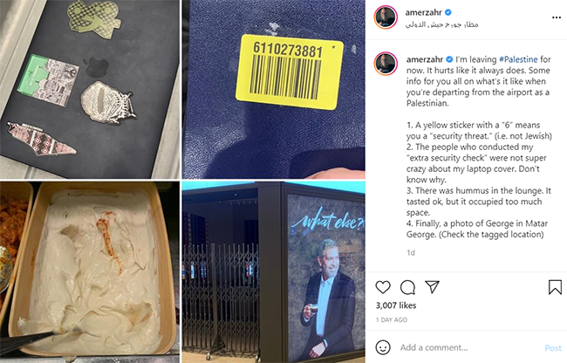This screenshot has height=363, width=567.
Task: Save the post with bookmark icon
Action: pos(555,287)
